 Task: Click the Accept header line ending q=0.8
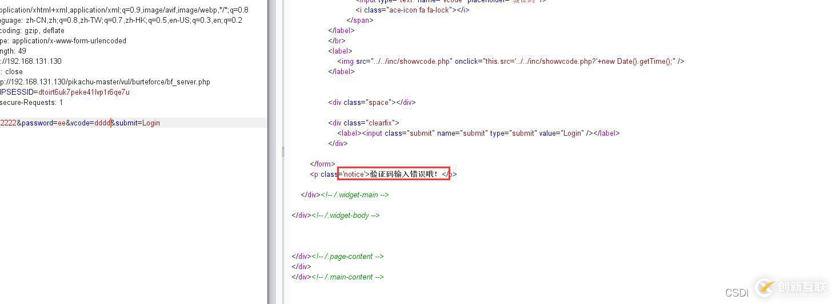tap(124, 10)
